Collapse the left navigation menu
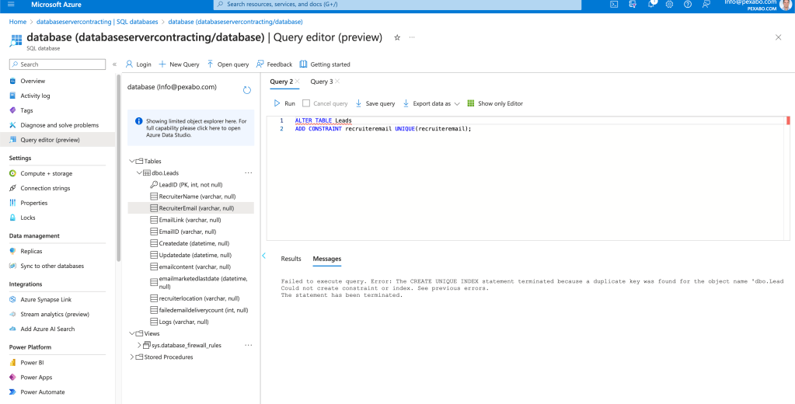The height and width of the screenshot is (404, 795). (x=114, y=64)
